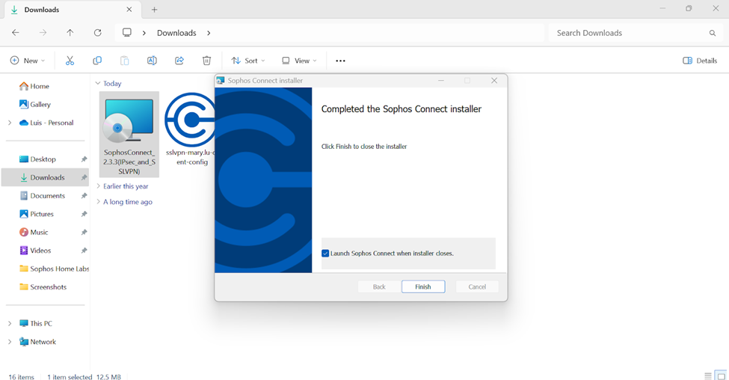Expand the A long time ago group
Image resolution: width=729 pixels, height=380 pixels.
point(98,202)
